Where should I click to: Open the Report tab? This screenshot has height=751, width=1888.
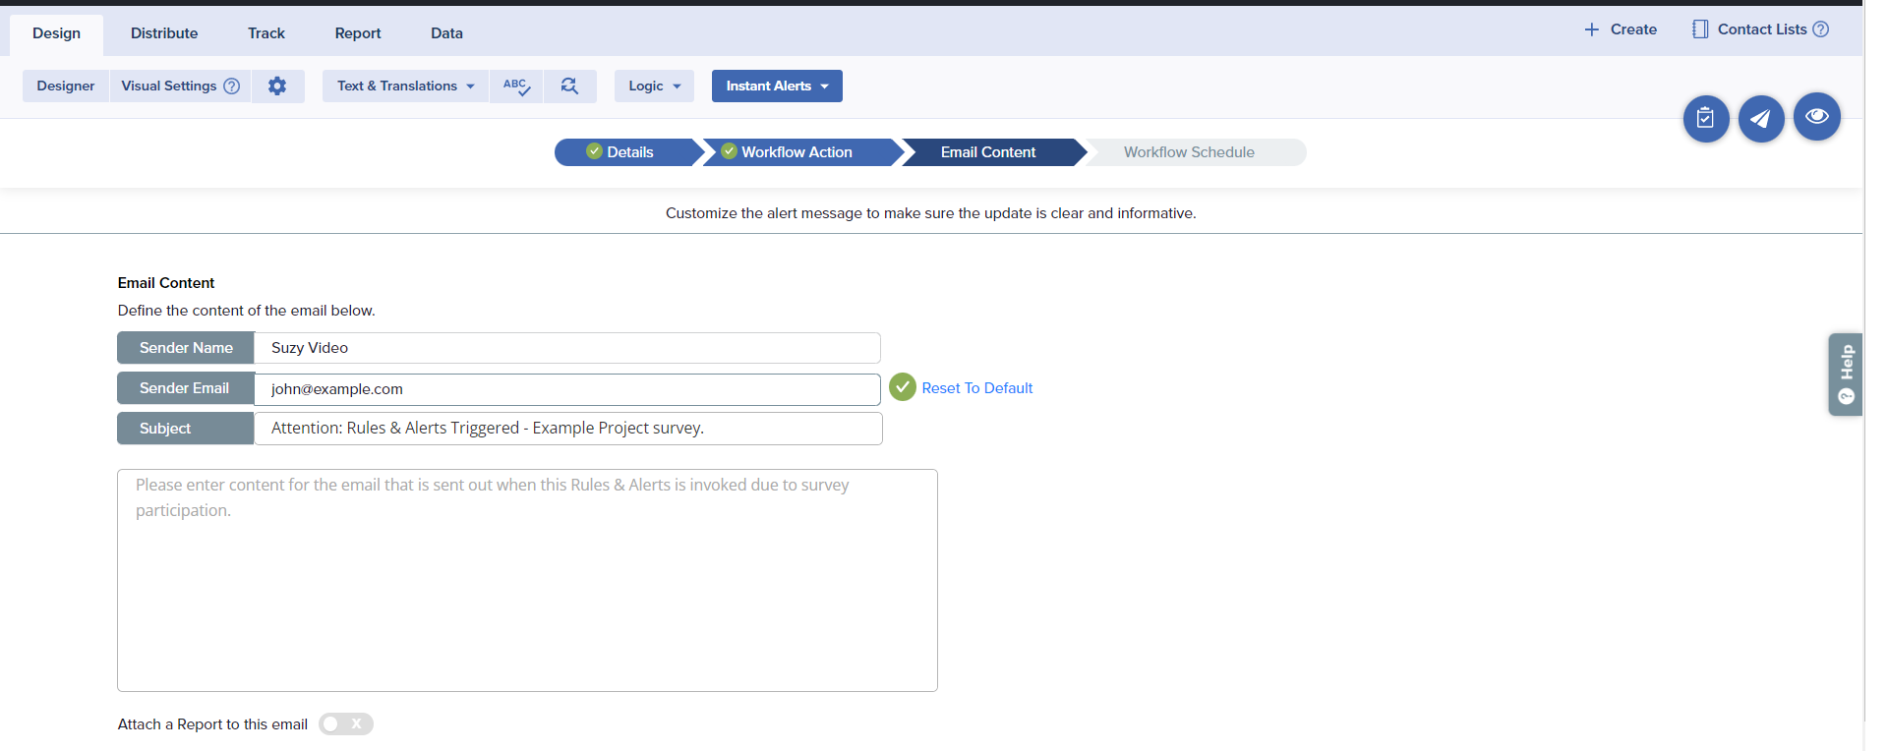pyautogui.click(x=357, y=33)
